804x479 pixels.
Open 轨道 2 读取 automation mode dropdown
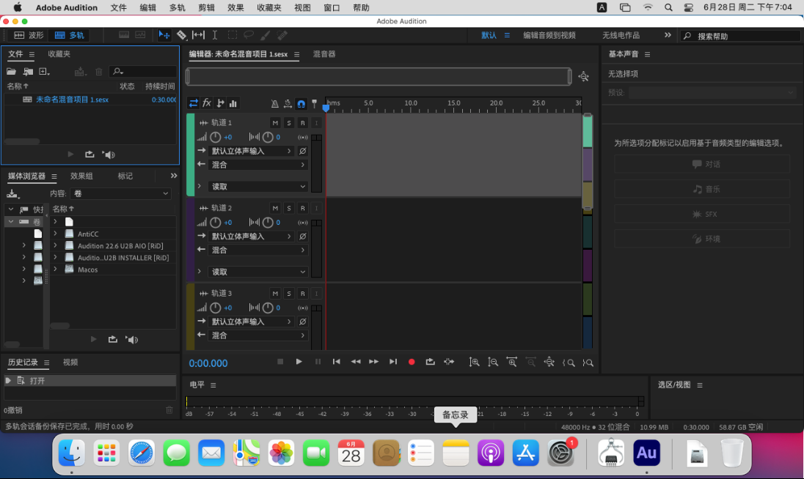[x=258, y=272]
